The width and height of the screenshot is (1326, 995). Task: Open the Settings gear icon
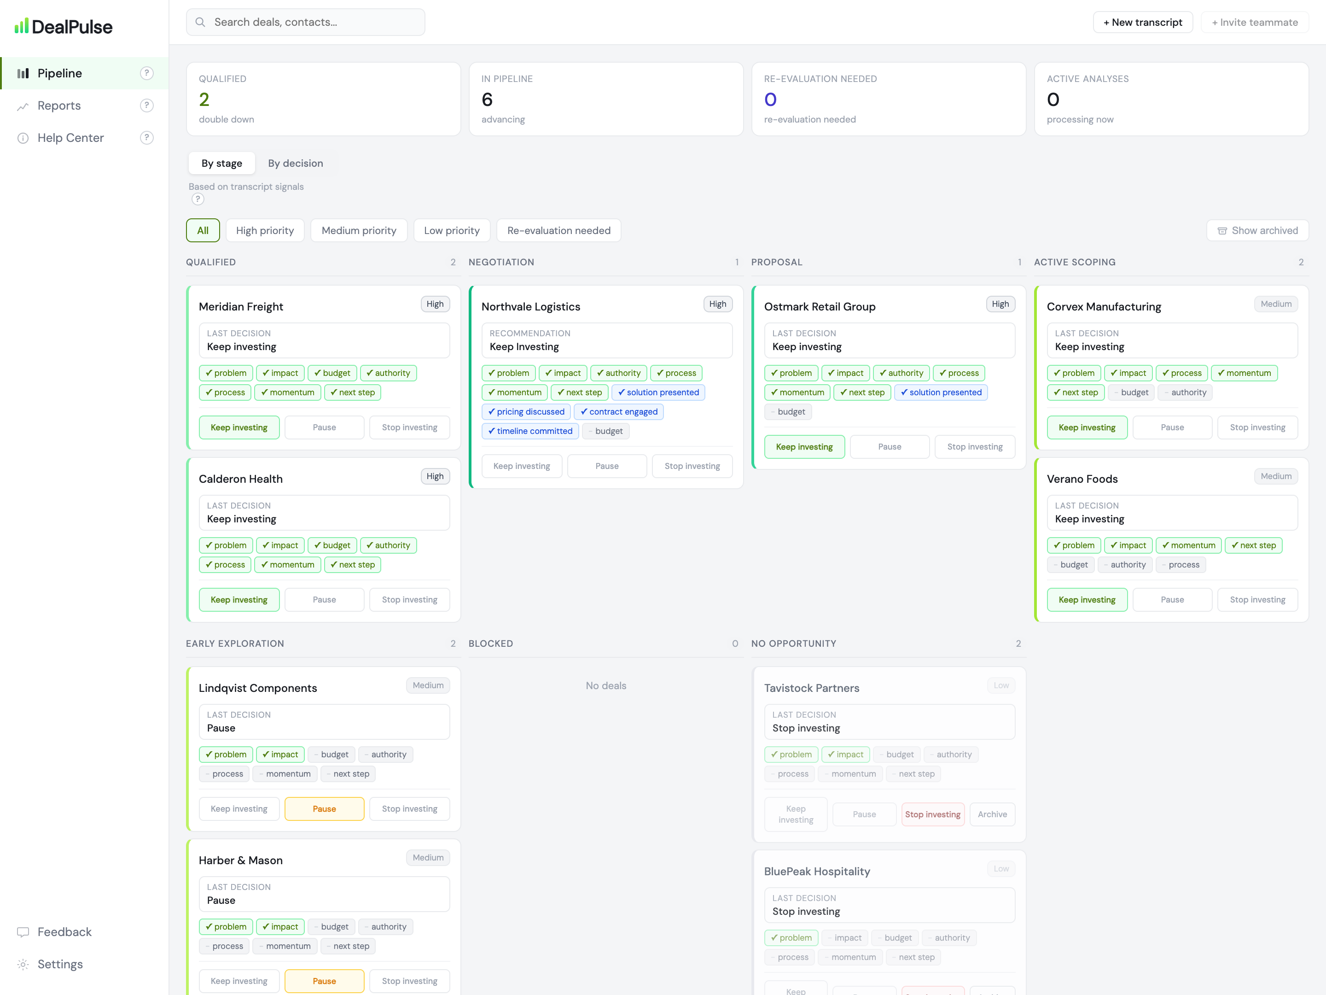coord(23,965)
